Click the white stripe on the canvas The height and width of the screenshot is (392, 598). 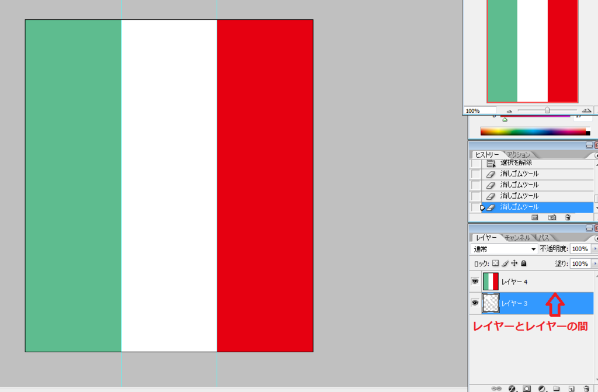coord(169,186)
